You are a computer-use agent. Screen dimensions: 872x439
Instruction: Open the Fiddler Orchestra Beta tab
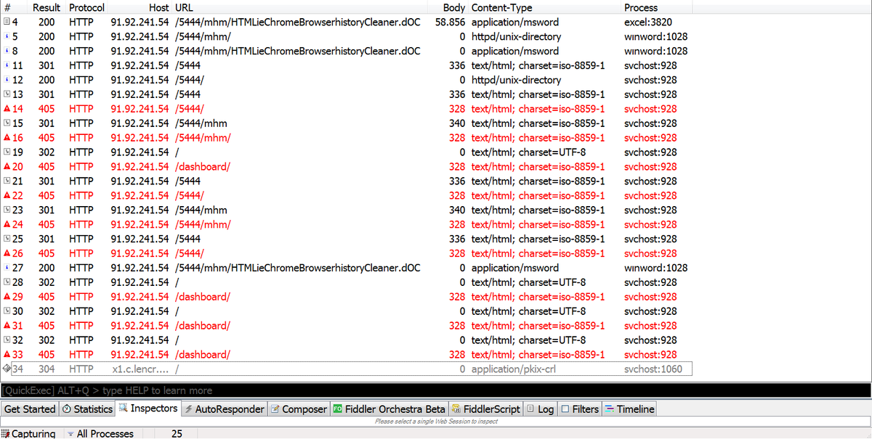[x=389, y=409]
